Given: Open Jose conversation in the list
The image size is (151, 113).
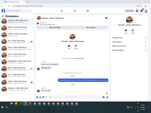Looking at the screenshot, I should point(17,42).
